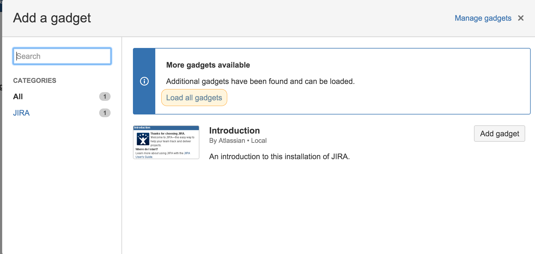
Task: Click the Search gadgets input field
Action: pos(62,56)
